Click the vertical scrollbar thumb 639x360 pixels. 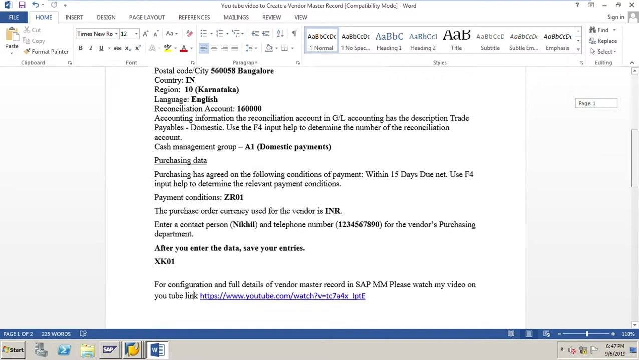coord(635,158)
